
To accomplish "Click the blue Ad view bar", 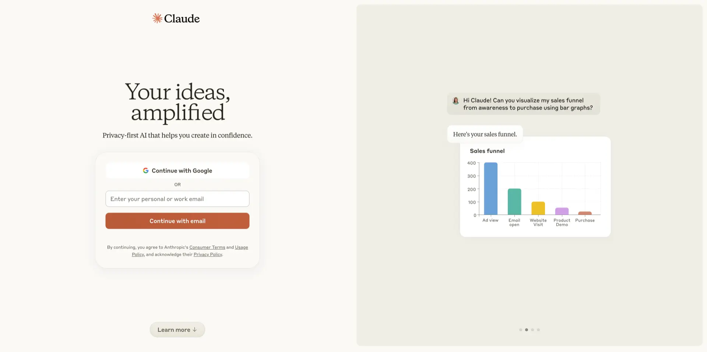I will 490,189.
